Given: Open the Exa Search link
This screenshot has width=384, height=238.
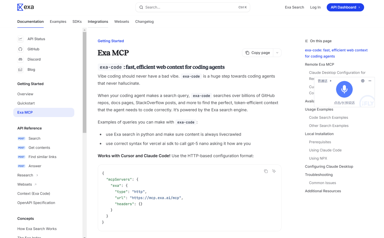Looking at the screenshot, I should pyautogui.click(x=294, y=7).
